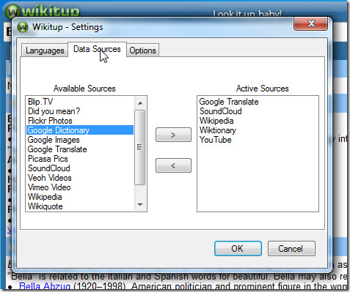The height and width of the screenshot is (292, 350).
Task: Select Blip.TV in Available Sources
Action: pos(40,102)
